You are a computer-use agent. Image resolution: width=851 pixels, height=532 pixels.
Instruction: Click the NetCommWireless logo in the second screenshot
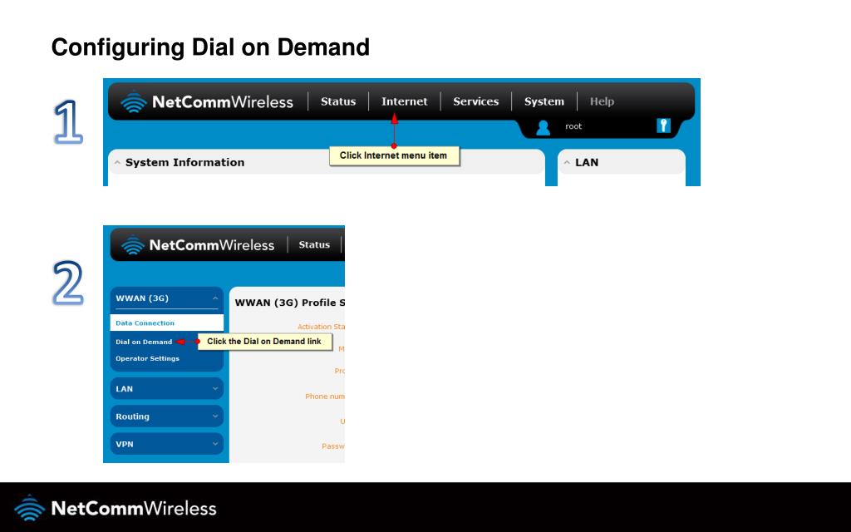[x=198, y=245]
